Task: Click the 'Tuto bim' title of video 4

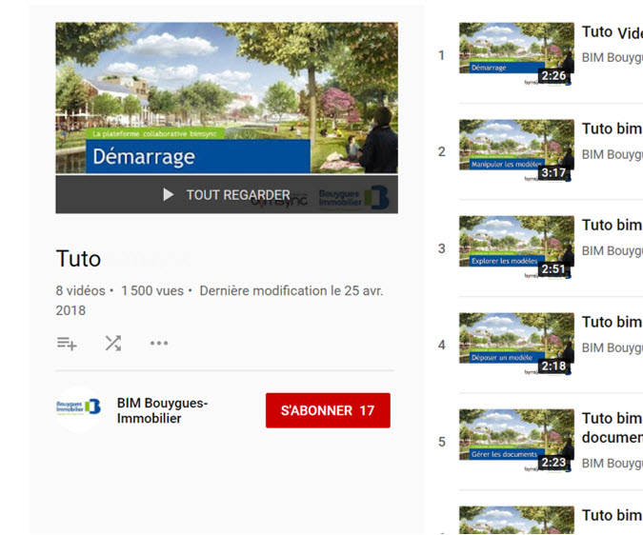Action: click(613, 322)
